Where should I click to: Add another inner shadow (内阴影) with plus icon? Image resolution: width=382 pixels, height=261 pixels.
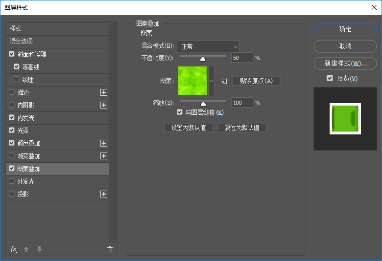click(x=104, y=105)
